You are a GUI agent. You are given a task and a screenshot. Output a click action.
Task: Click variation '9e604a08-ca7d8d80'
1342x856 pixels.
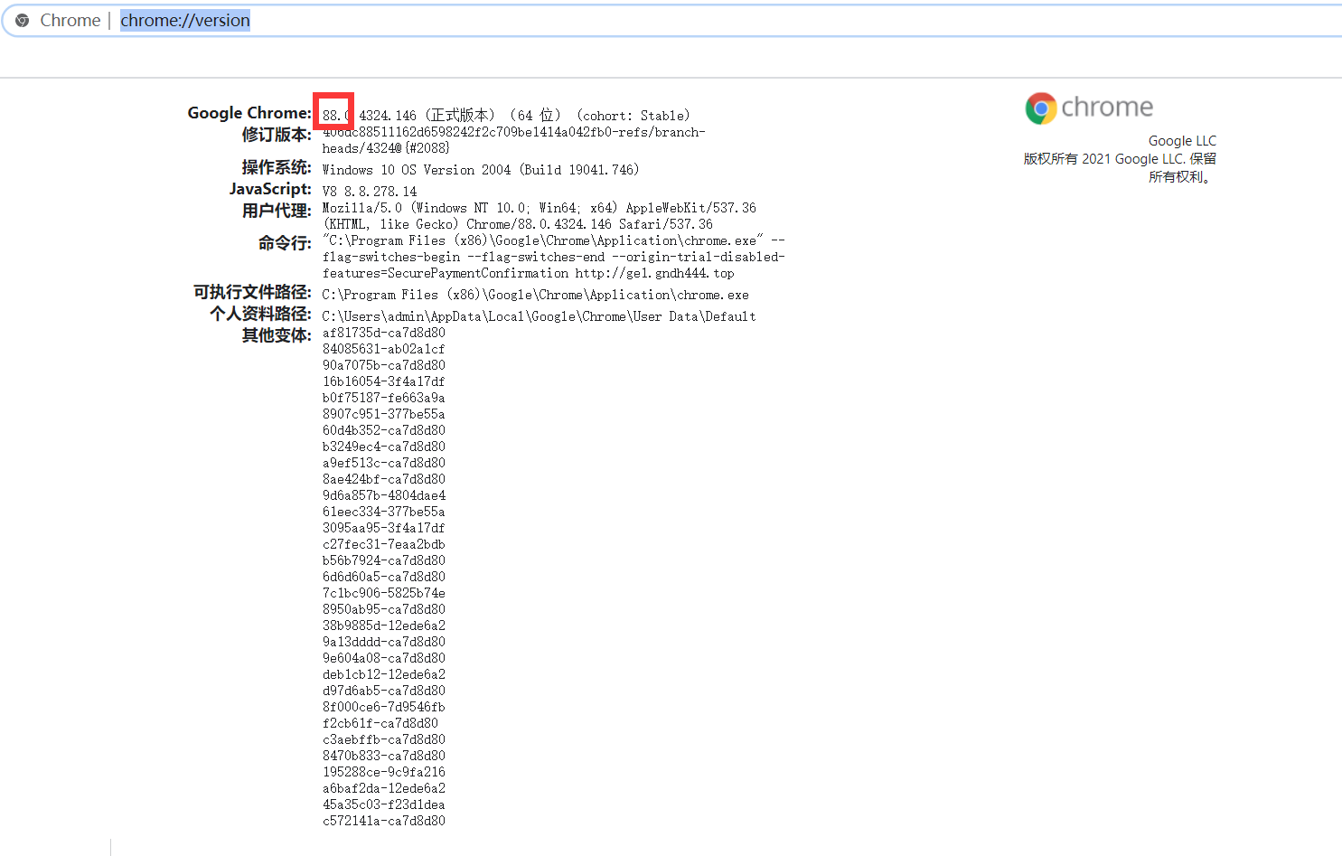[x=384, y=658]
